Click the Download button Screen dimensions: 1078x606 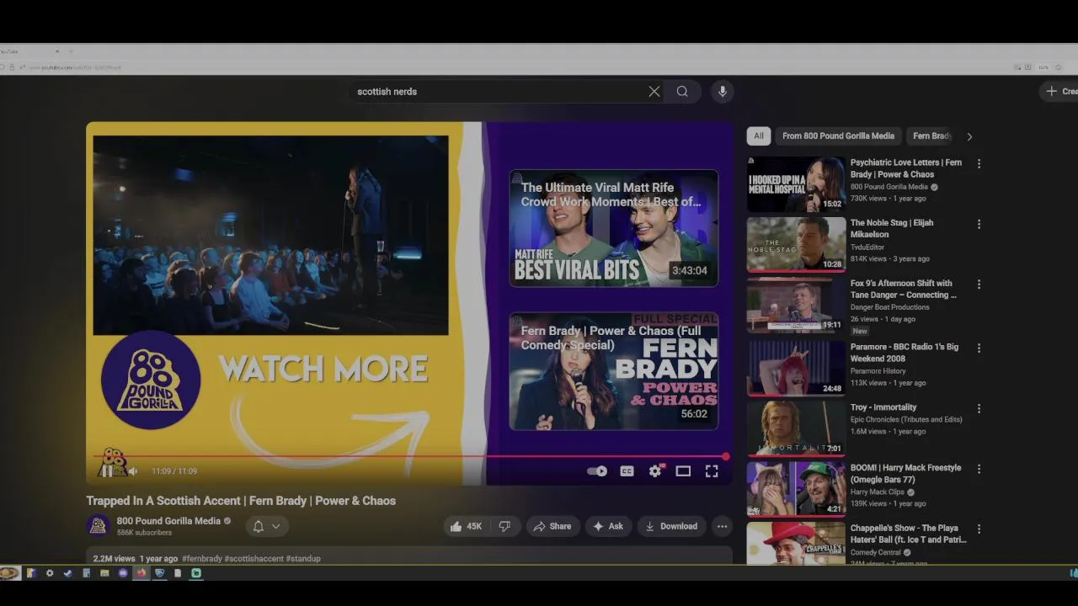[670, 526]
